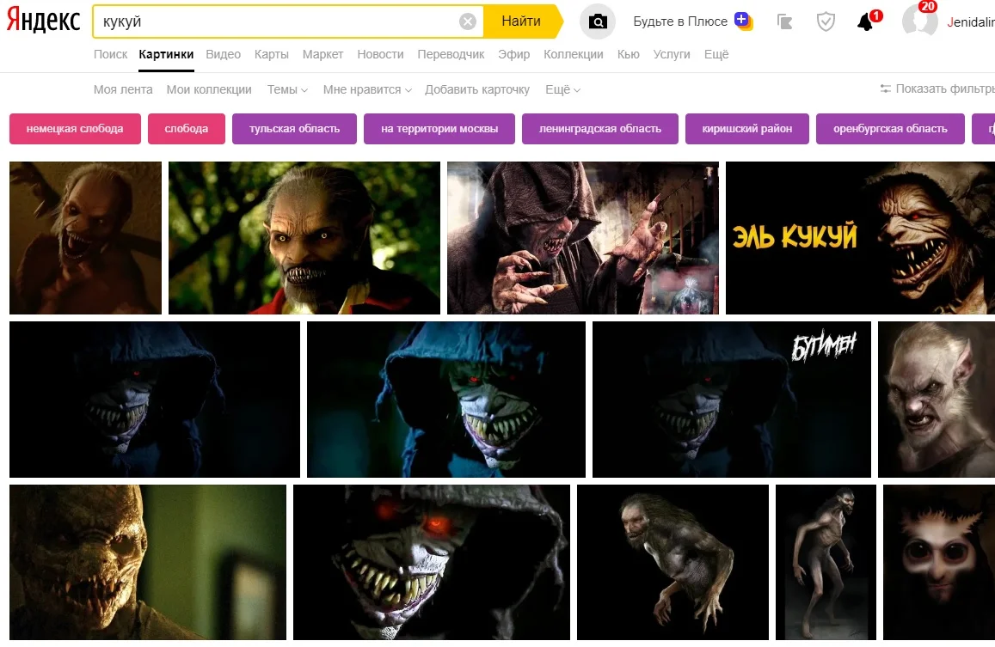This screenshot has height=647, width=995.
Task: Open notifications via the bell icon
Action: click(x=864, y=21)
